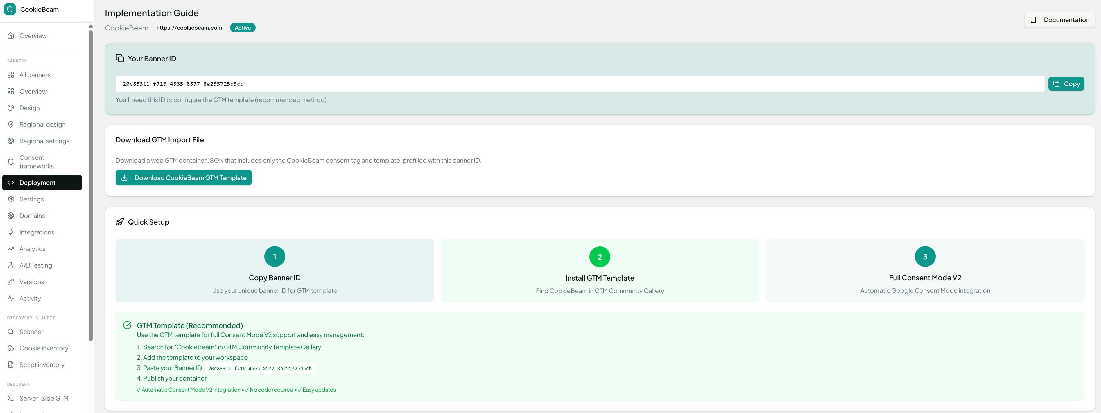1101x413 pixels.
Task: Click the book icon in Documentation button
Action: coord(1033,20)
